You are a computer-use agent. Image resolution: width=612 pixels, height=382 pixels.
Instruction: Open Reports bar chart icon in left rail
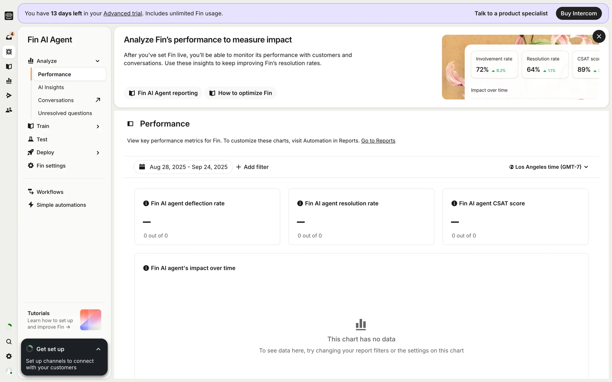(x=9, y=81)
